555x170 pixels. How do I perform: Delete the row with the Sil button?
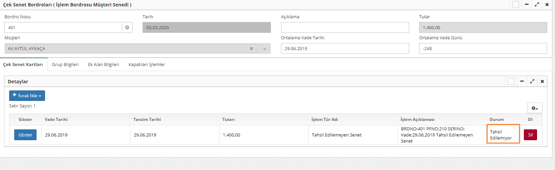530,135
